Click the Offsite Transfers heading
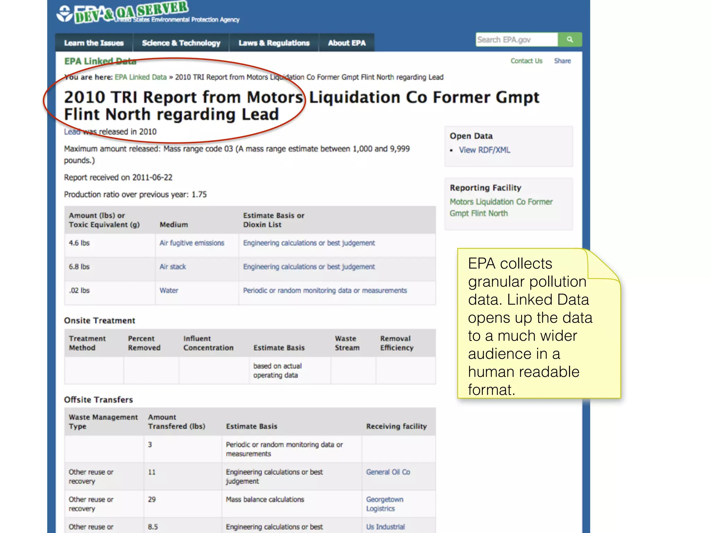 pos(98,399)
